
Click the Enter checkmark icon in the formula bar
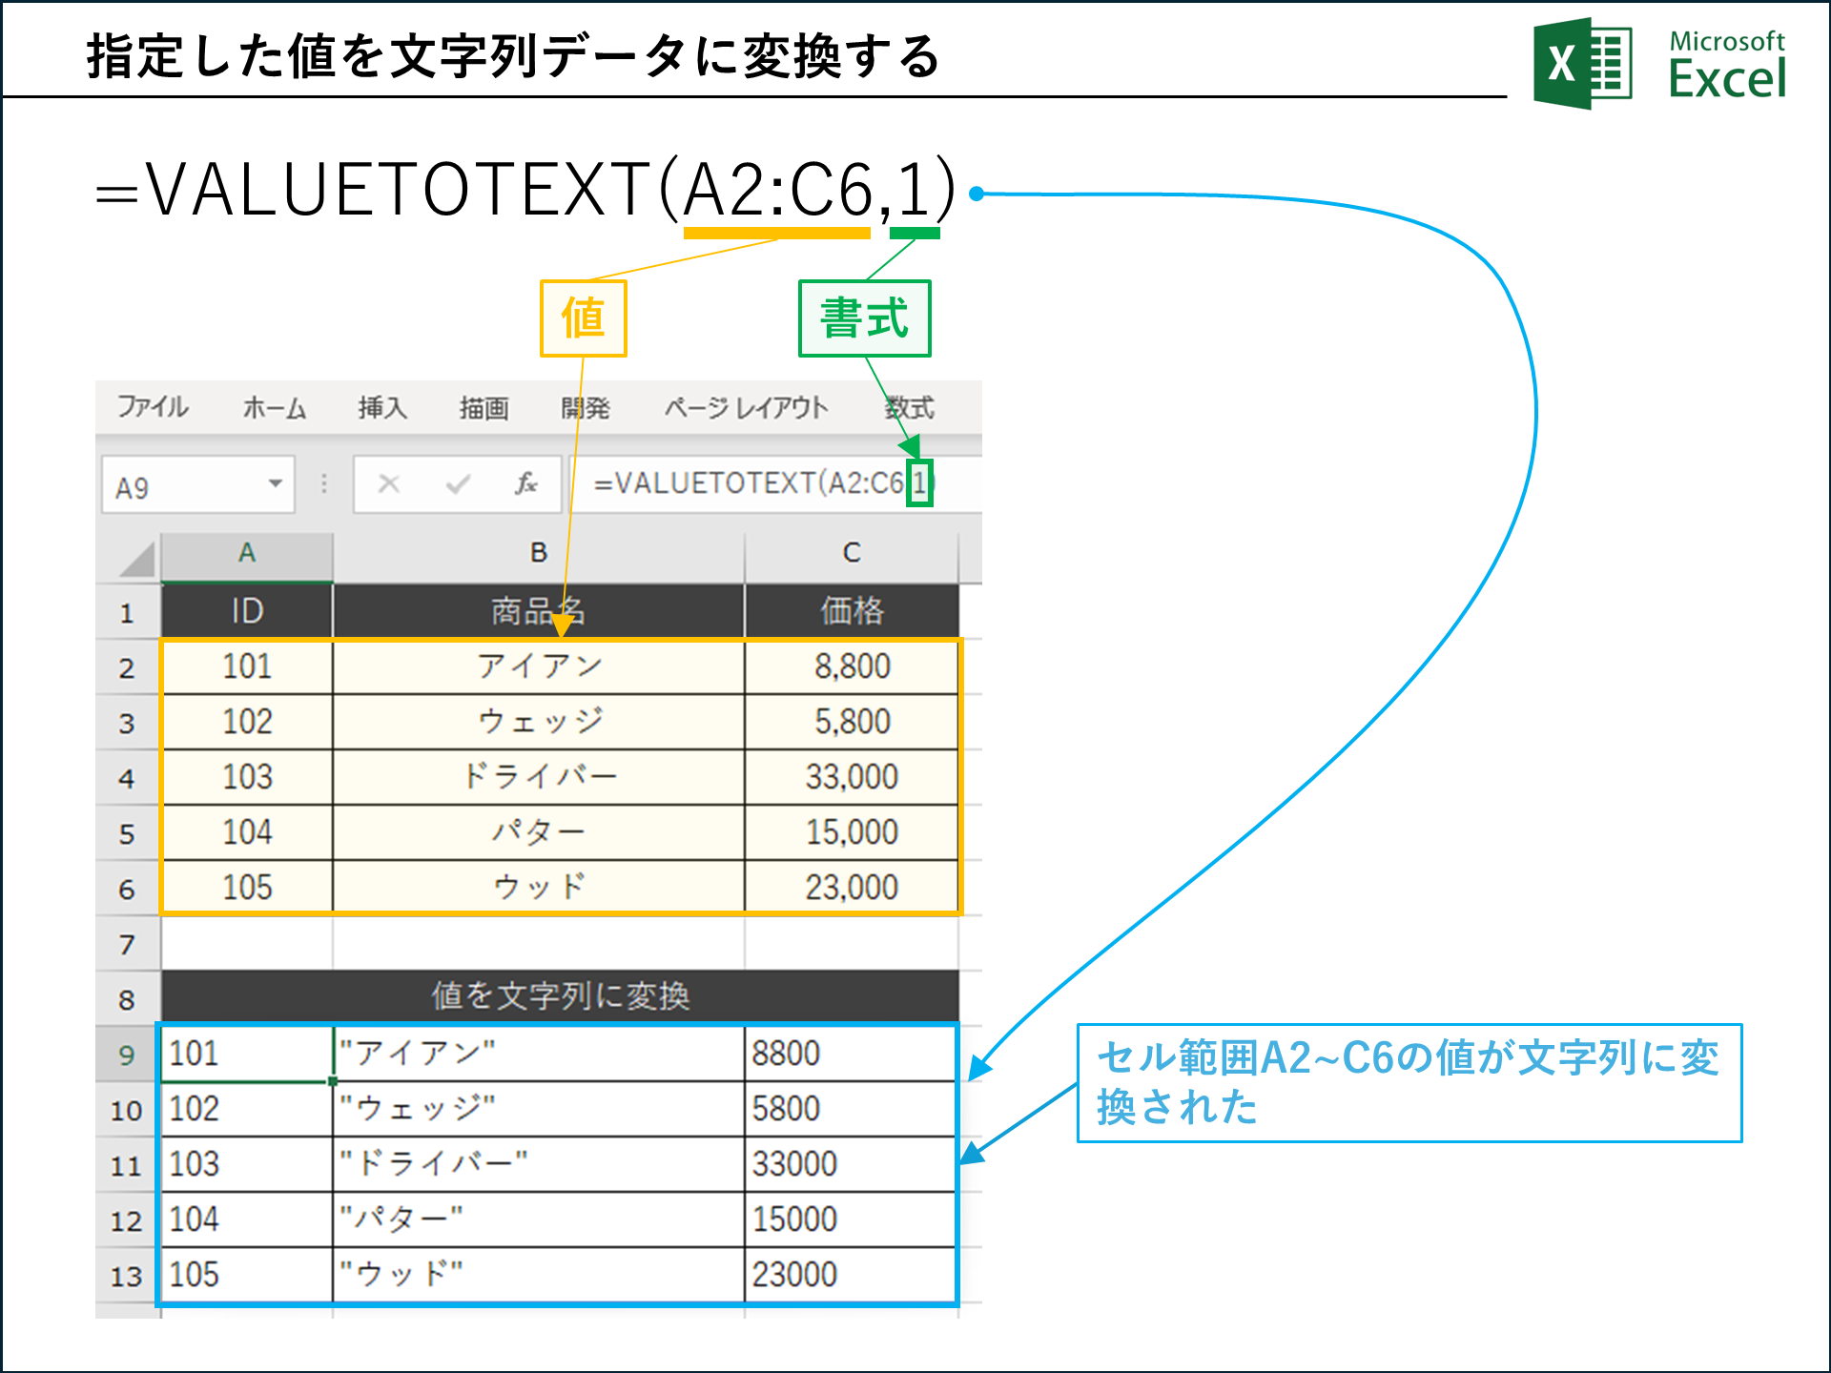tap(461, 484)
